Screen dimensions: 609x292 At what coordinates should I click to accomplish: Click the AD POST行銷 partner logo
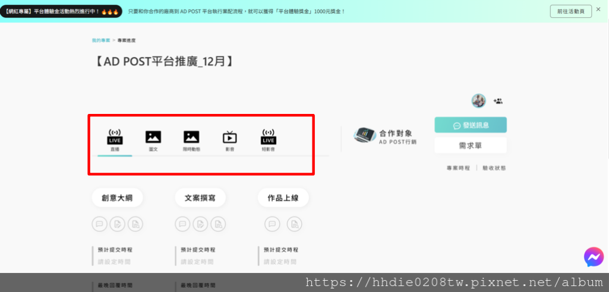pos(365,135)
